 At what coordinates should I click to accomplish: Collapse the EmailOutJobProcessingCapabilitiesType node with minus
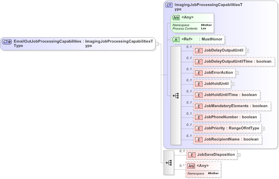157,44
